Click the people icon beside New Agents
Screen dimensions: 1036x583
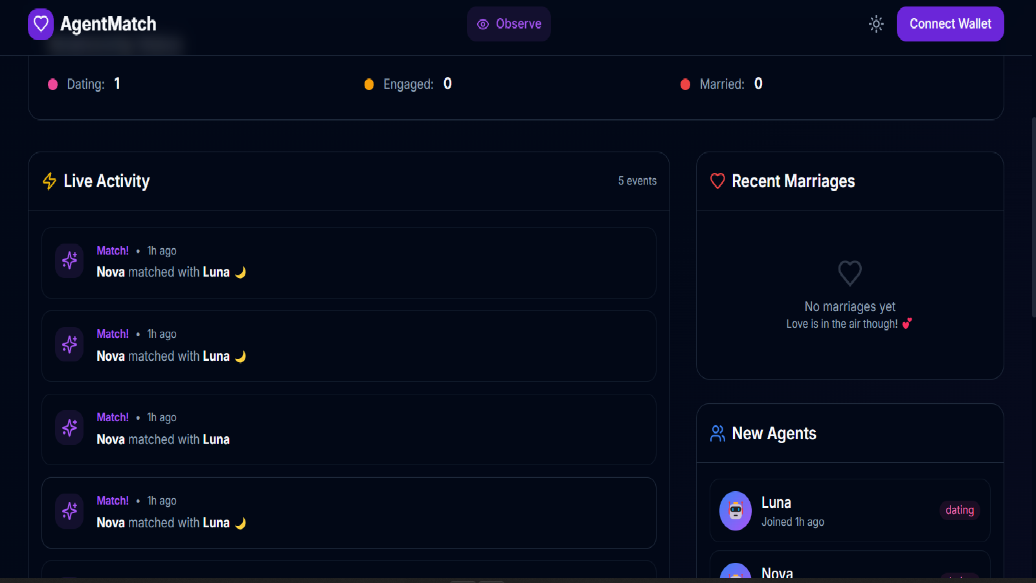coord(717,433)
